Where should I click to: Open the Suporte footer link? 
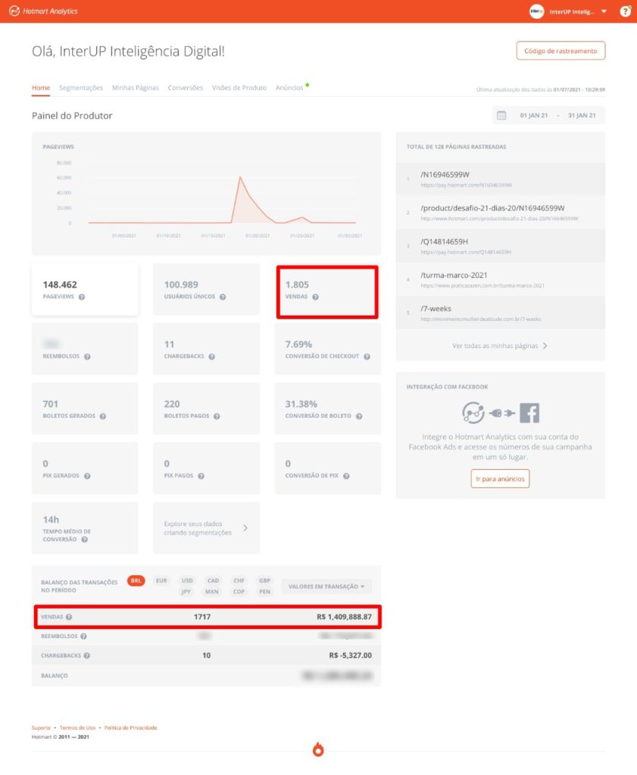pyautogui.click(x=41, y=728)
